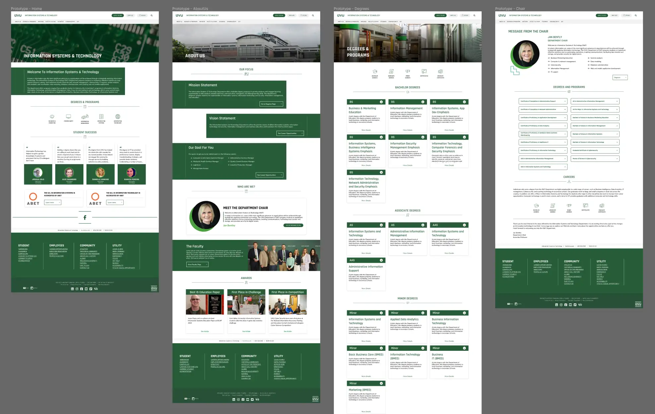655x414 pixels.
Task: Click See Career Opportunities under Vision Statement
Action: [x=290, y=133]
